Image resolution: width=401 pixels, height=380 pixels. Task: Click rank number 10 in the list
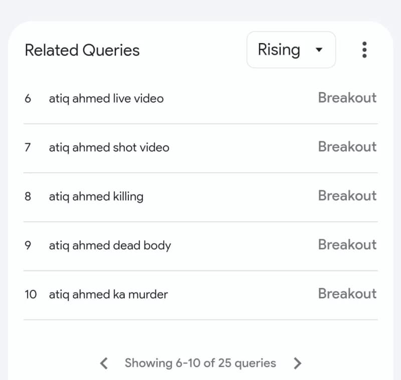point(31,294)
